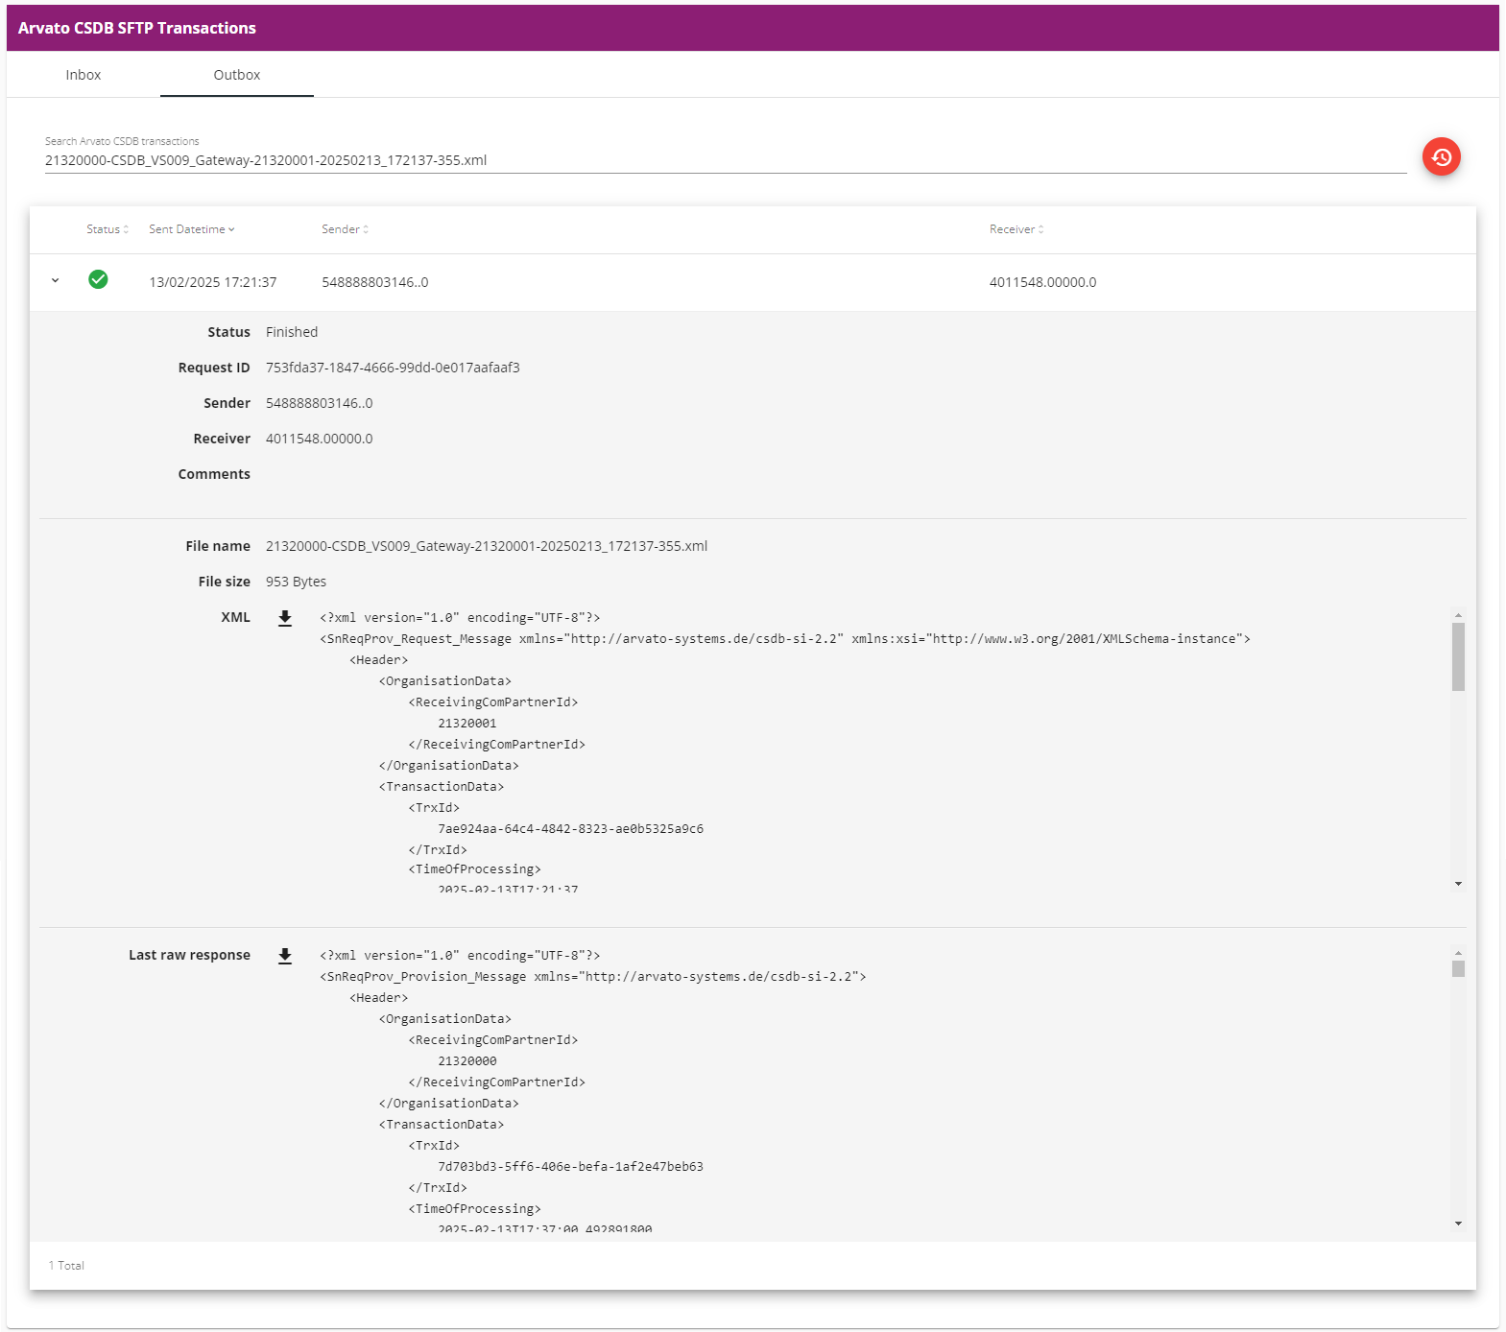Click the file name value in details

(x=487, y=546)
